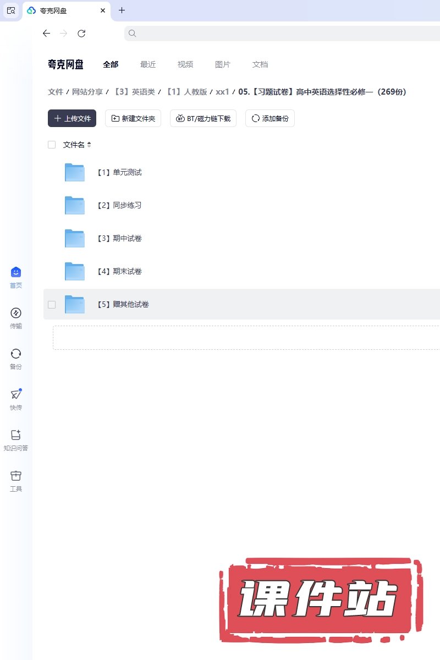Open the 快传 quick transfer icon

[16, 395]
